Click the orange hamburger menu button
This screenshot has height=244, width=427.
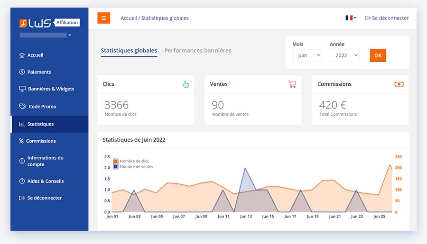point(103,18)
